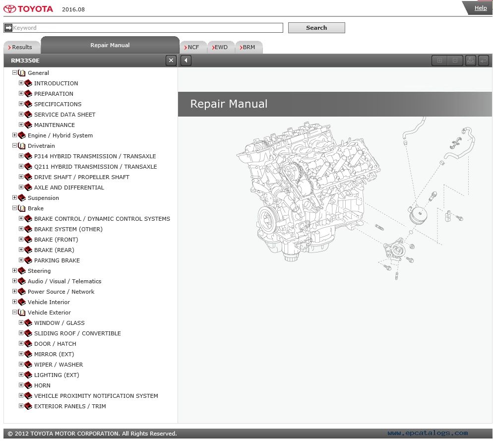Expand the PREPARATION node

pos(21,93)
